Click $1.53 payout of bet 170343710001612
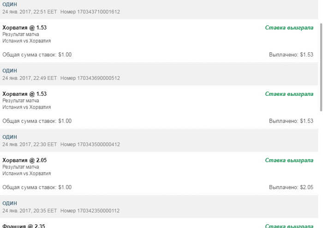Image resolution: width=323 pixels, height=228 pixels. tap(291, 55)
